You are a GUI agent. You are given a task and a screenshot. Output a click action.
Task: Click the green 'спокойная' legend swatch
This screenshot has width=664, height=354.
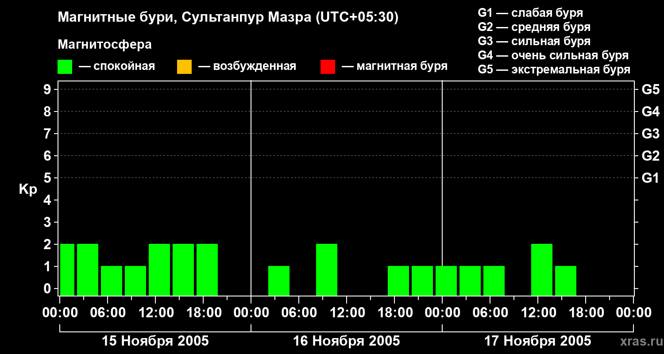tap(65, 67)
